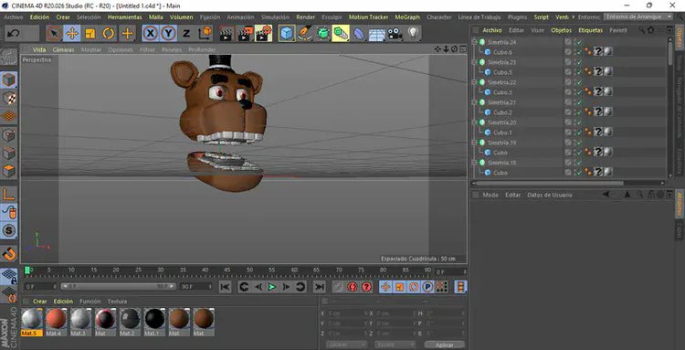Open Objetos menu in Object Manager
The width and height of the screenshot is (685, 350).
(561, 30)
